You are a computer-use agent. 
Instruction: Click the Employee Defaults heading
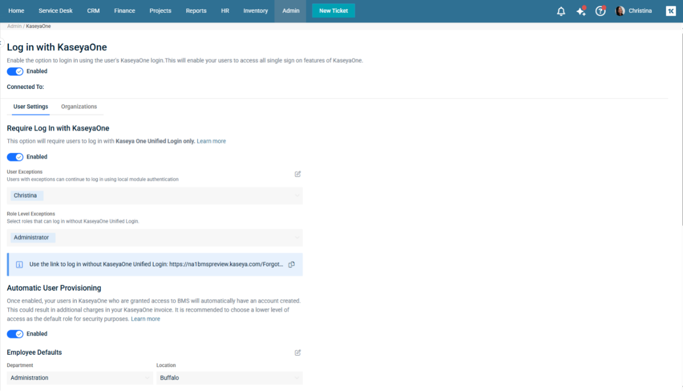click(x=34, y=353)
